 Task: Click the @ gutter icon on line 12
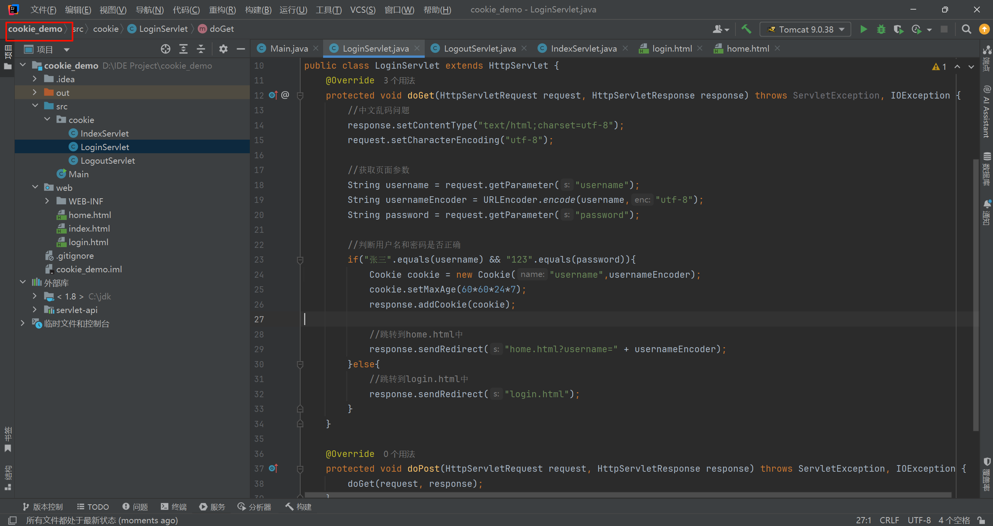pos(285,95)
